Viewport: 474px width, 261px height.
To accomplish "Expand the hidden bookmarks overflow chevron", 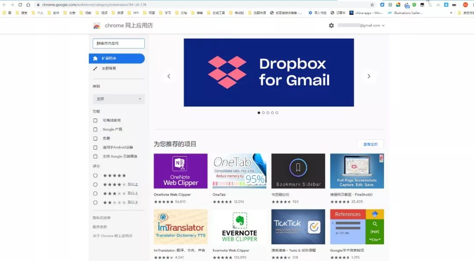I will (x=451, y=13).
